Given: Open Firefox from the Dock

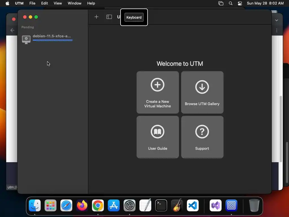Looking at the screenshot, I should [82, 205].
